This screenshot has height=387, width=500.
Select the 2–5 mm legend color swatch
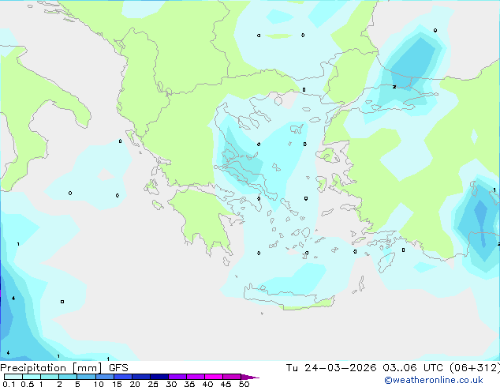click(68, 377)
